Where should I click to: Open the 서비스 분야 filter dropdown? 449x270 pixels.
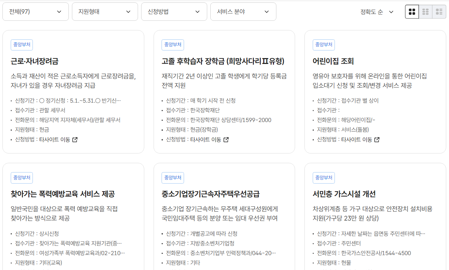pos(243,12)
